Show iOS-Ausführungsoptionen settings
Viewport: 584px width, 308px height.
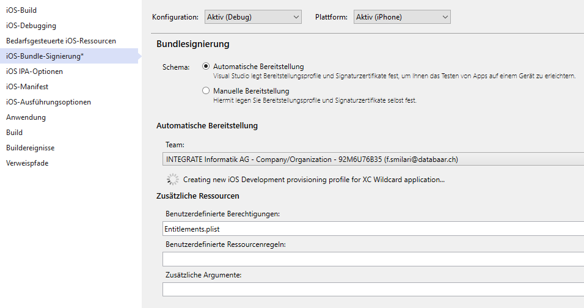point(48,102)
